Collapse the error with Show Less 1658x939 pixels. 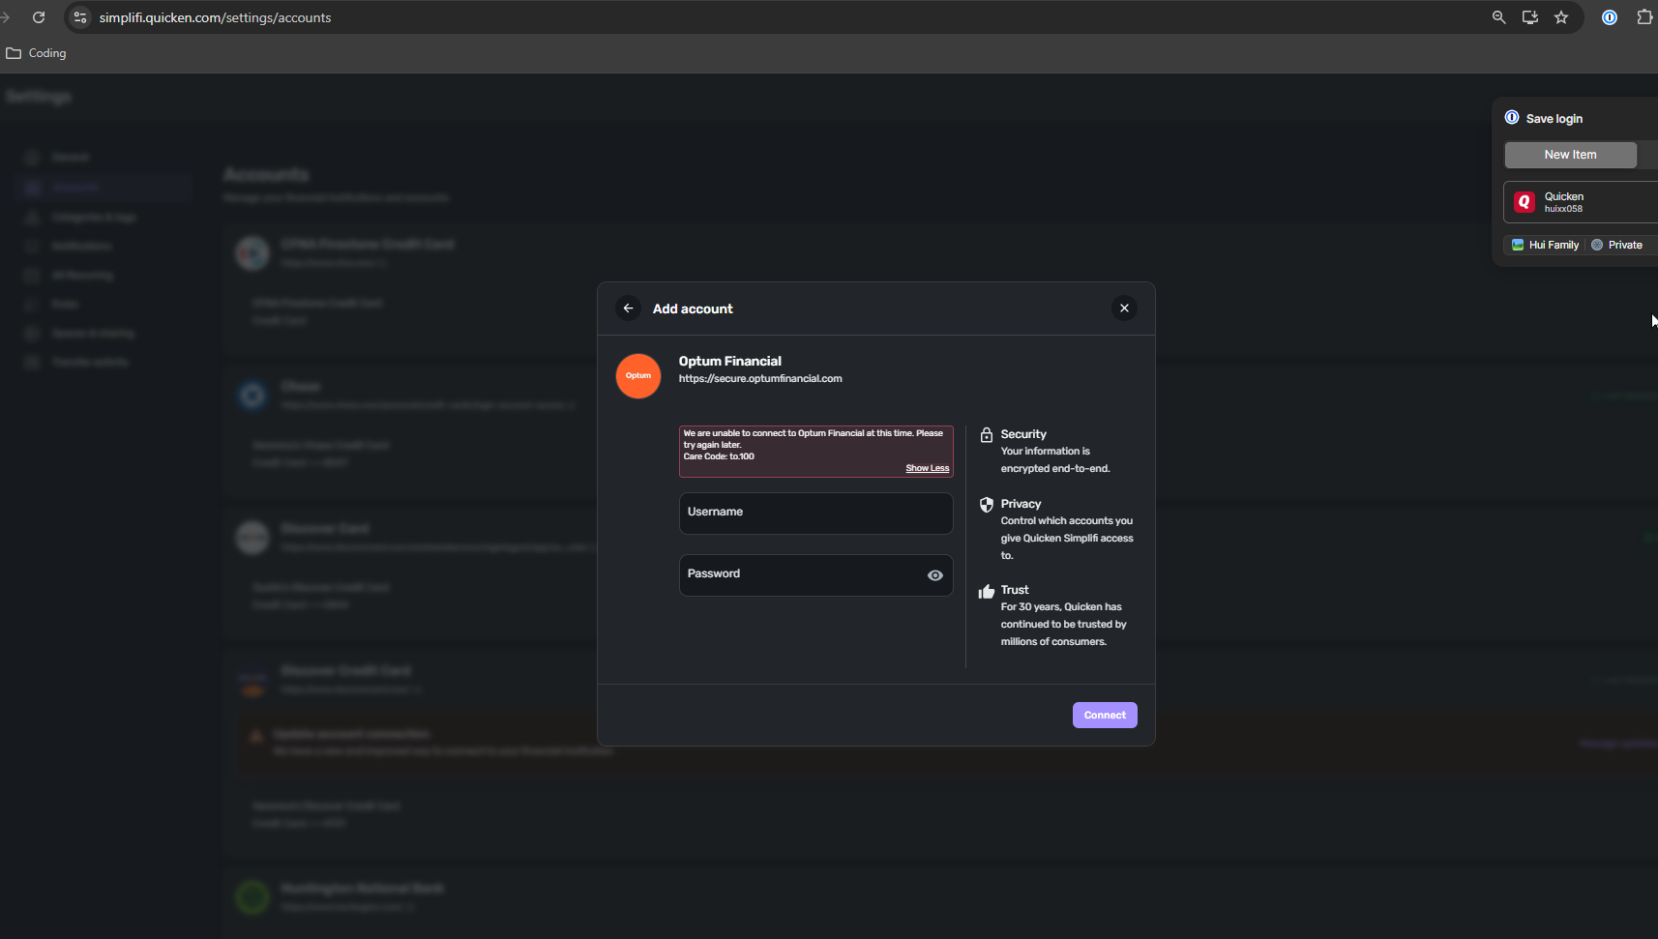(928, 468)
